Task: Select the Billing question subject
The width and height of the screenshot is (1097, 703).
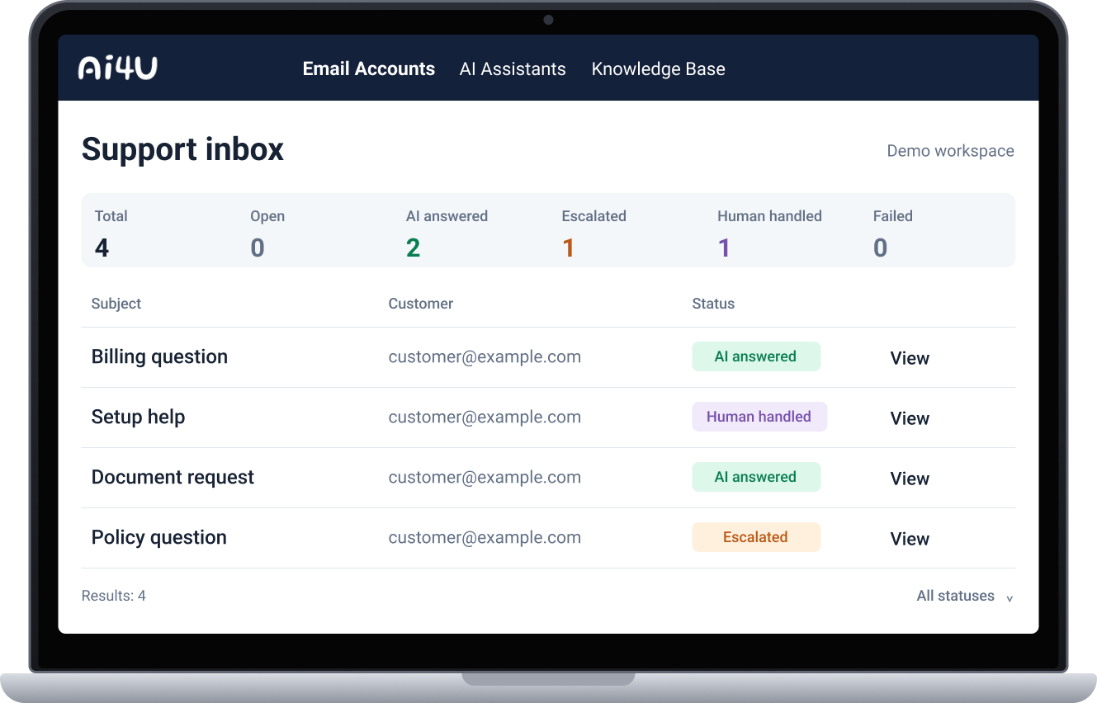Action: click(159, 356)
